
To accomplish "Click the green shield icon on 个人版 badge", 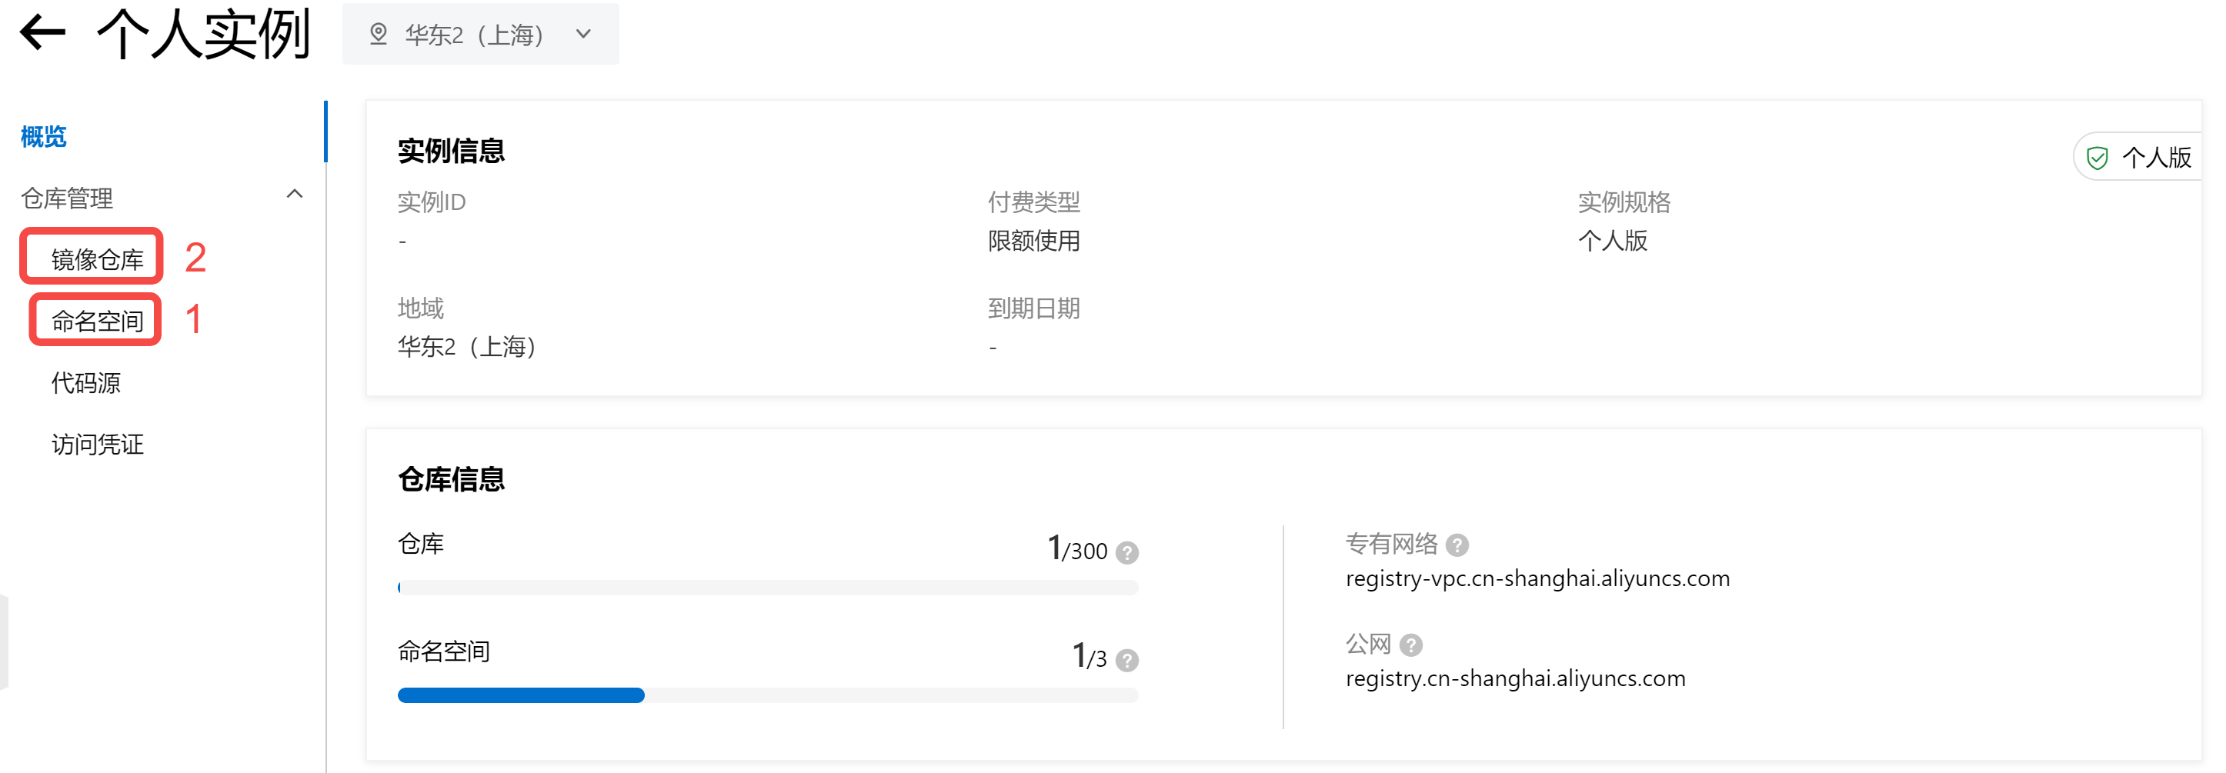I will (2097, 158).
